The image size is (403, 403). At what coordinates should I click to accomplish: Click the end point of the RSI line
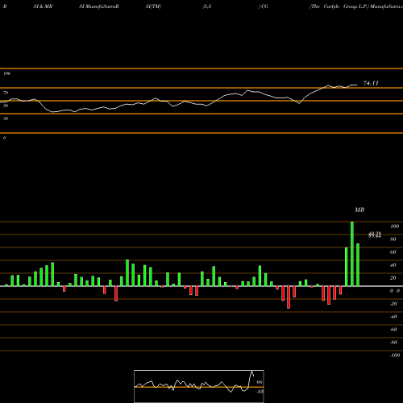pyautogui.click(x=357, y=85)
